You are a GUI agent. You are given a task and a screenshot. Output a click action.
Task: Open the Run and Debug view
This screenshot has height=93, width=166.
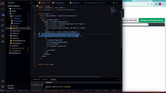[x=3, y=20]
